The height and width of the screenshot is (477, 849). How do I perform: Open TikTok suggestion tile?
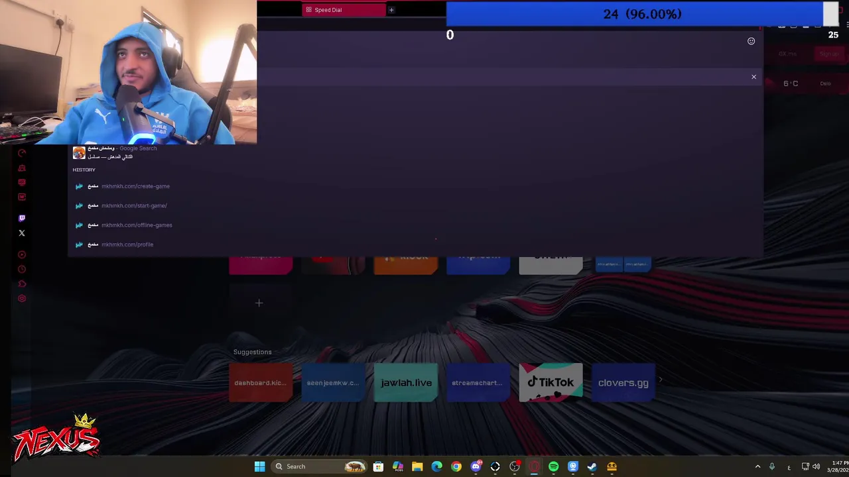tap(551, 383)
